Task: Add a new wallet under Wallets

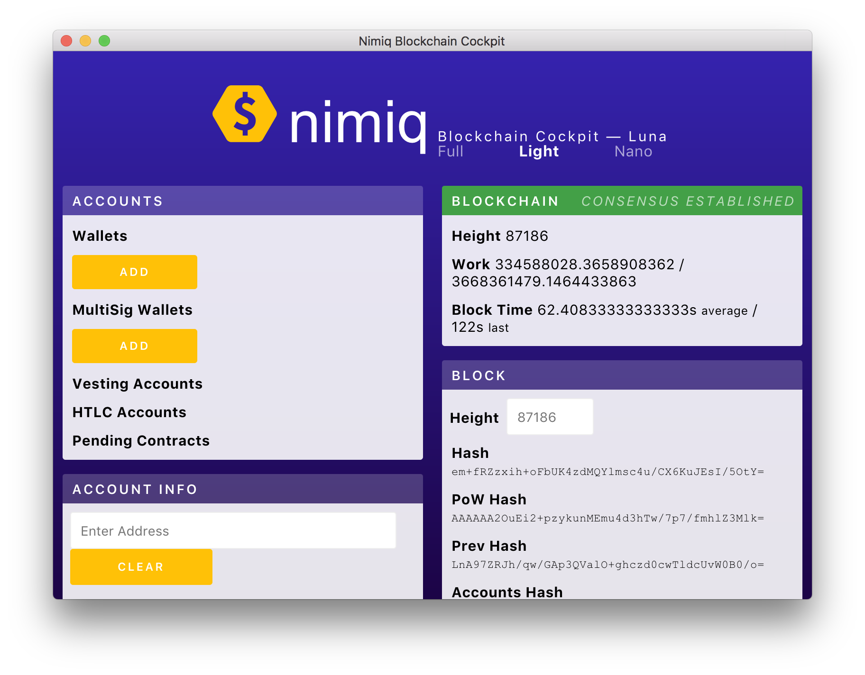Action: click(135, 272)
